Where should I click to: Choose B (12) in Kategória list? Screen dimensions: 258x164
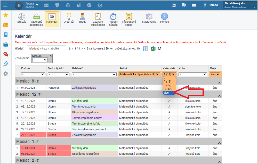click(169, 85)
